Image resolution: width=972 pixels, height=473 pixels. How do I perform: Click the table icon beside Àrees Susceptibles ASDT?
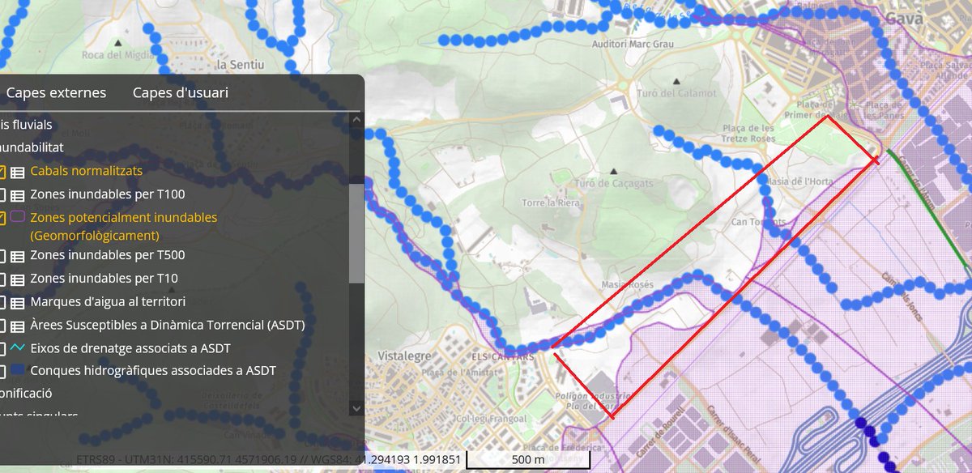17,326
